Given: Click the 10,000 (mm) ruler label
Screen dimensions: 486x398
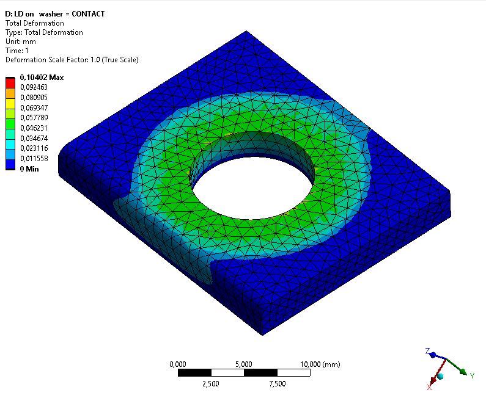Looking at the screenshot, I should click(x=320, y=364).
